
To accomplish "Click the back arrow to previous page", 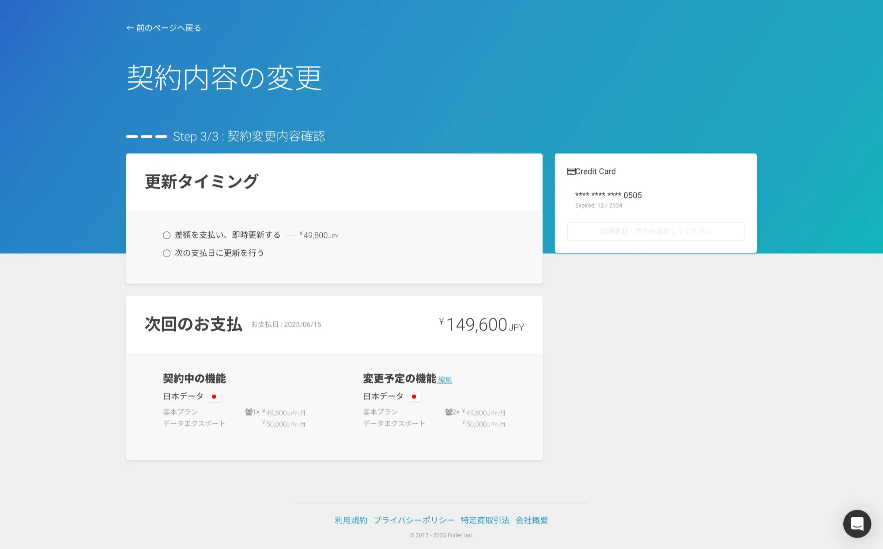I will point(130,28).
